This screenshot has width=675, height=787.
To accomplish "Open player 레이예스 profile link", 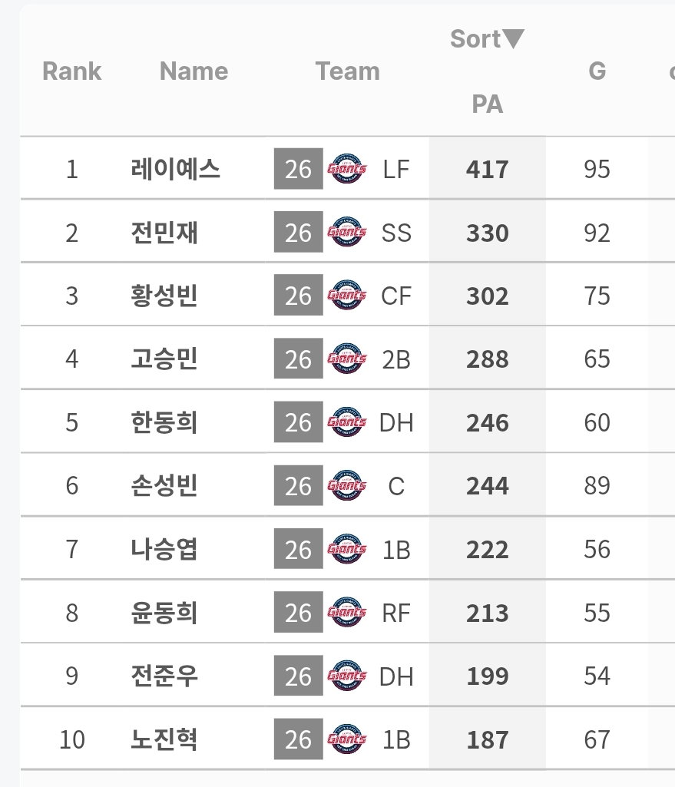I will click(x=175, y=169).
